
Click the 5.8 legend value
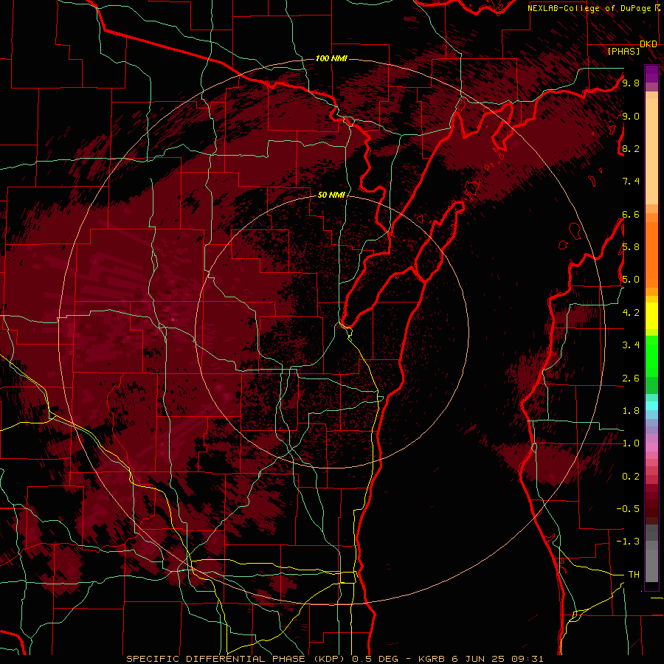point(631,247)
